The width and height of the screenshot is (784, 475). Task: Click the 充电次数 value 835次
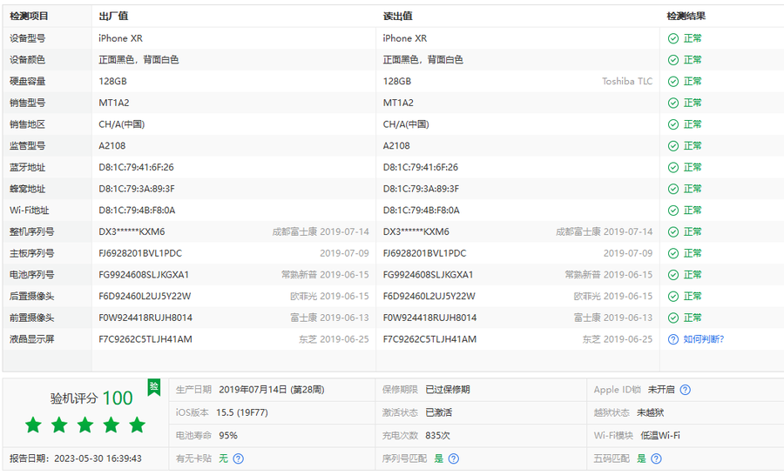437,436
